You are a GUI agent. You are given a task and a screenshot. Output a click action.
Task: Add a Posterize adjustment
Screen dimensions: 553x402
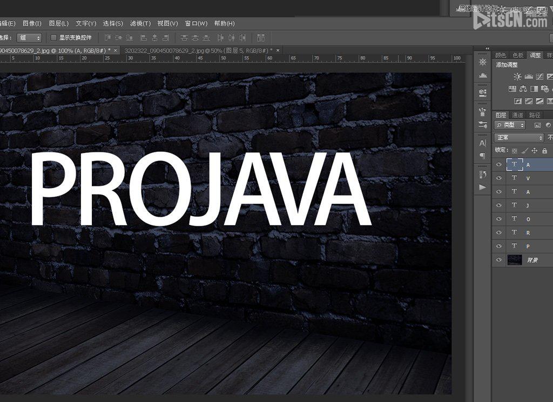529,101
